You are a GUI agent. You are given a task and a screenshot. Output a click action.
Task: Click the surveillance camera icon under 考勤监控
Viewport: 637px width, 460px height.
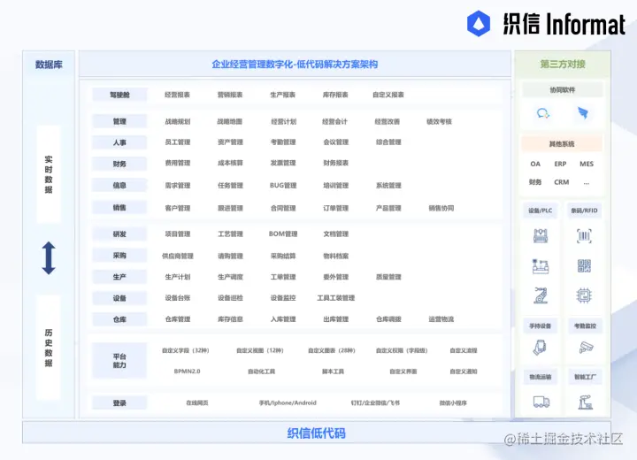(586, 348)
